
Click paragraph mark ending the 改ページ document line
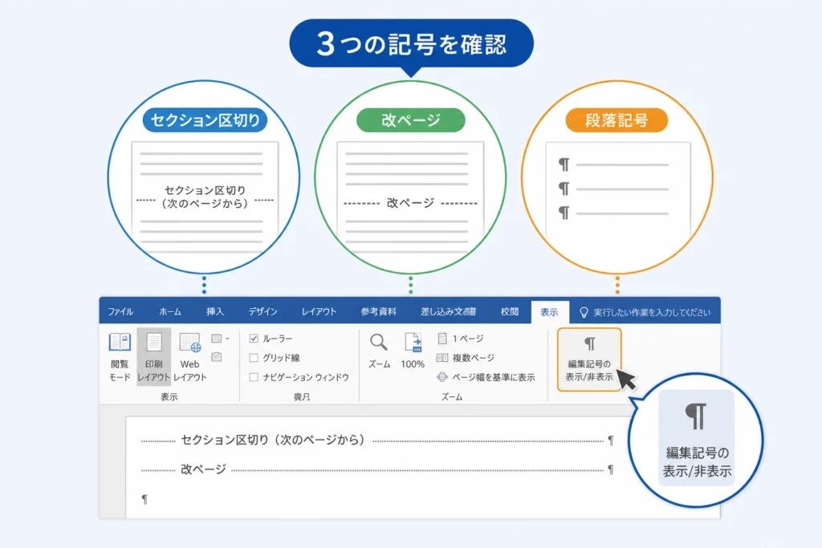click(611, 469)
